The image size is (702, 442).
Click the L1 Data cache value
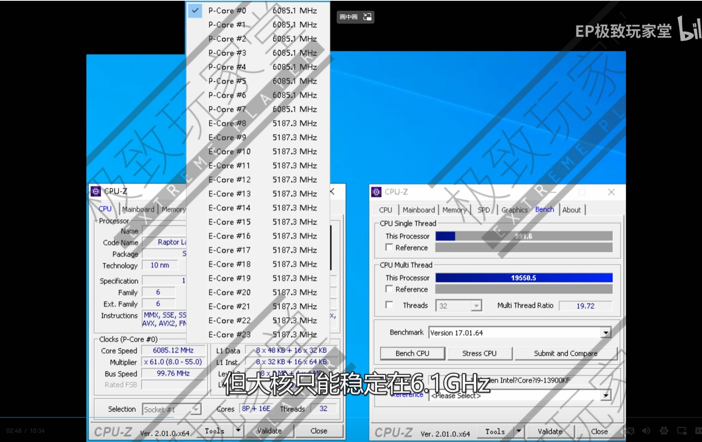tap(291, 350)
